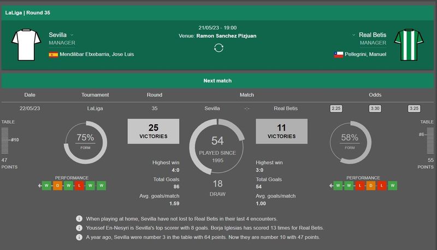The width and height of the screenshot is (437, 250).
Task: Click Sevilla highest win 4:0 value
Action: point(175,170)
